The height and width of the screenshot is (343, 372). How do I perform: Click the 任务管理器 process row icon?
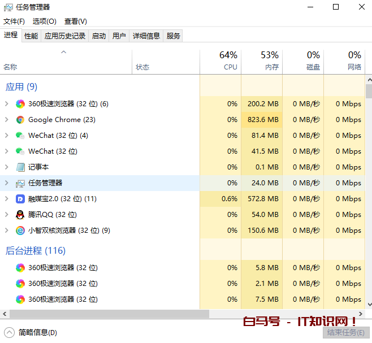pyautogui.click(x=20, y=183)
